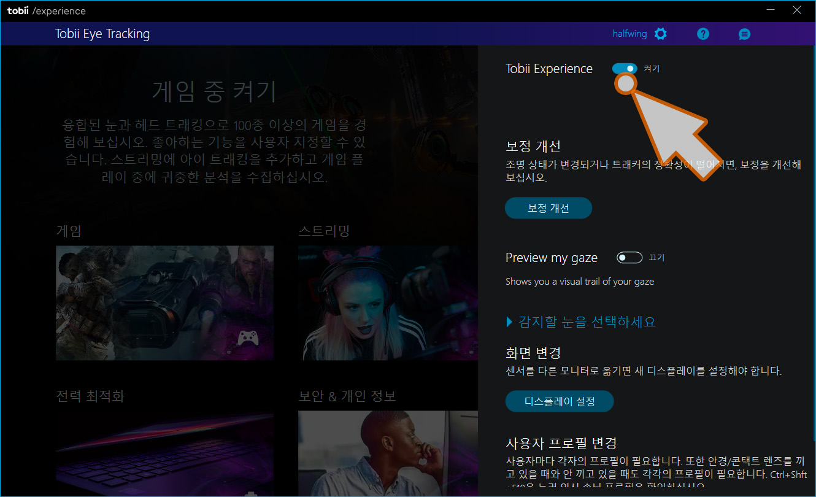Click the 켜기 status label

(x=652, y=69)
